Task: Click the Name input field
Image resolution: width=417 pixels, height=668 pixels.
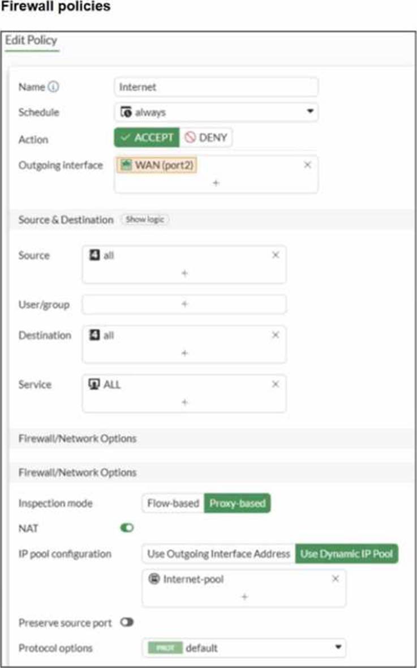Action: click(x=216, y=87)
